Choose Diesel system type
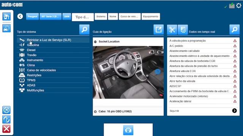Image resolution: width=243 pixels, height=136 pixels. [x=53, y=50]
